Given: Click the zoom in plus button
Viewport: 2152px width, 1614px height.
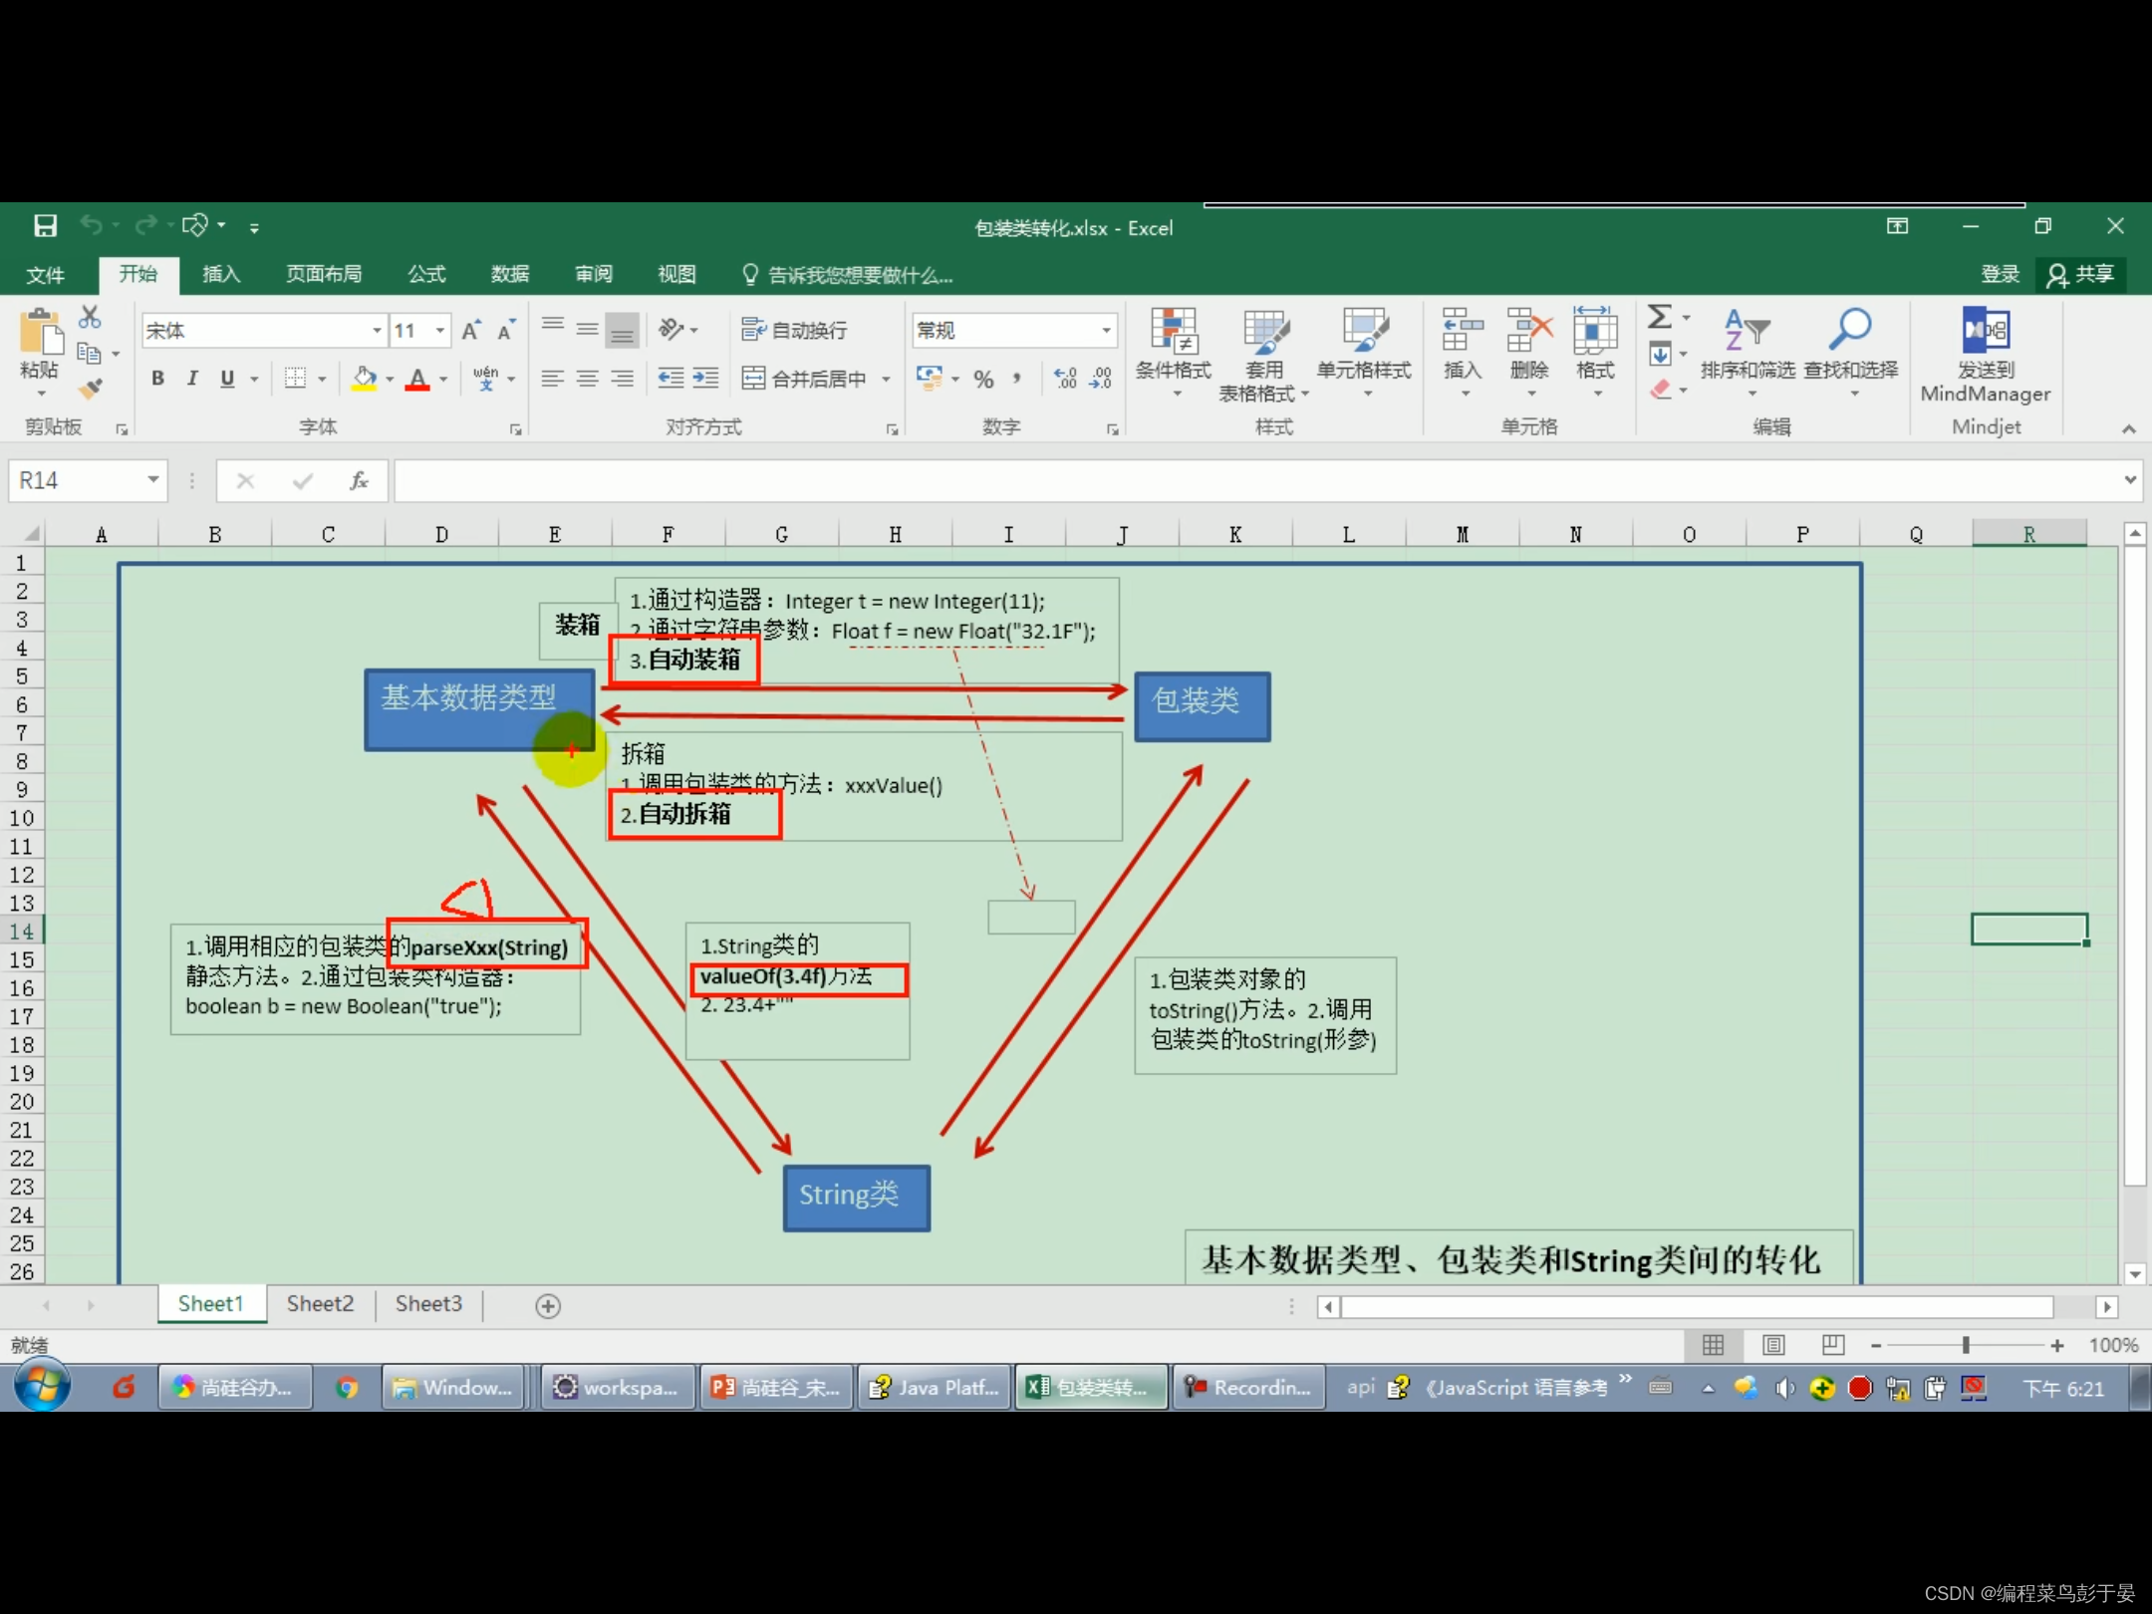Looking at the screenshot, I should point(2057,1346).
